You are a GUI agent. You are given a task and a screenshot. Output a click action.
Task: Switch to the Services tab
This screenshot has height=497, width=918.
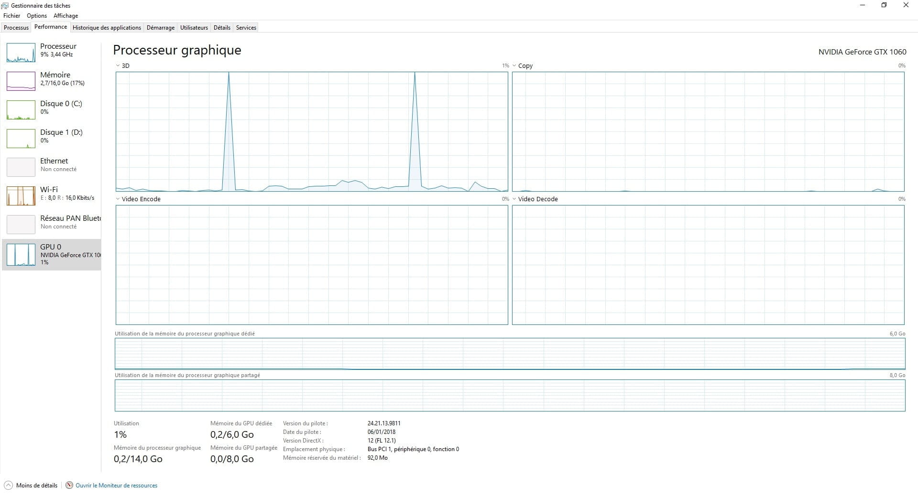point(246,28)
